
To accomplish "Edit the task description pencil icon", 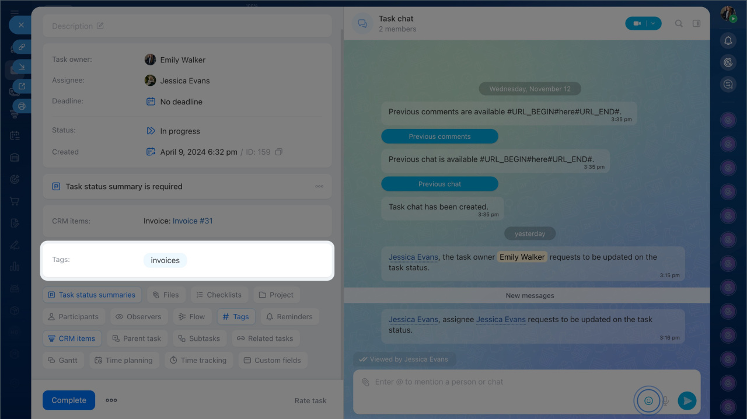I will (100, 26).
